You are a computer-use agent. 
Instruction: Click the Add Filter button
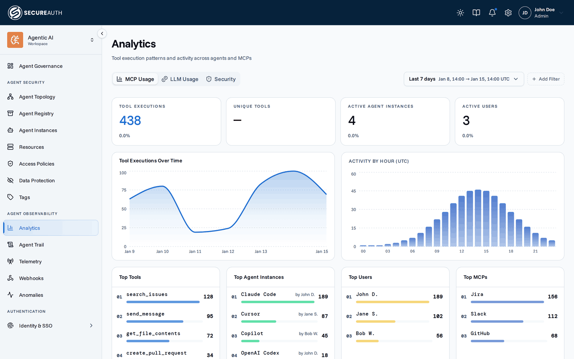[x=546, y=79]
